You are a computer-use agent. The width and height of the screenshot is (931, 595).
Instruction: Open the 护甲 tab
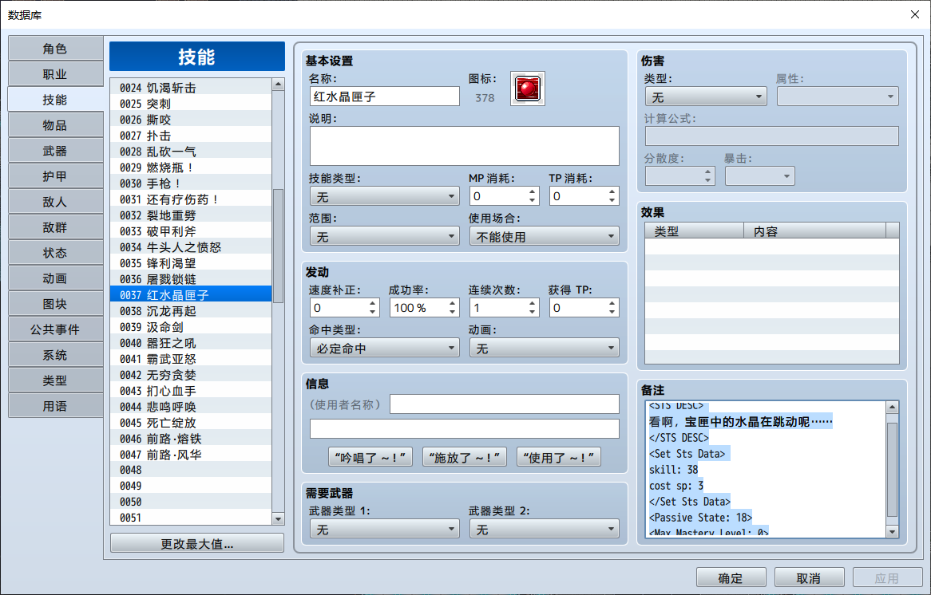[x=55, y=176]
